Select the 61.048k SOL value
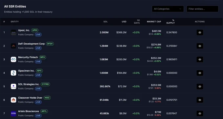Image resolution: width=223 pixels, height=119 pixels. tap(104, 100)
